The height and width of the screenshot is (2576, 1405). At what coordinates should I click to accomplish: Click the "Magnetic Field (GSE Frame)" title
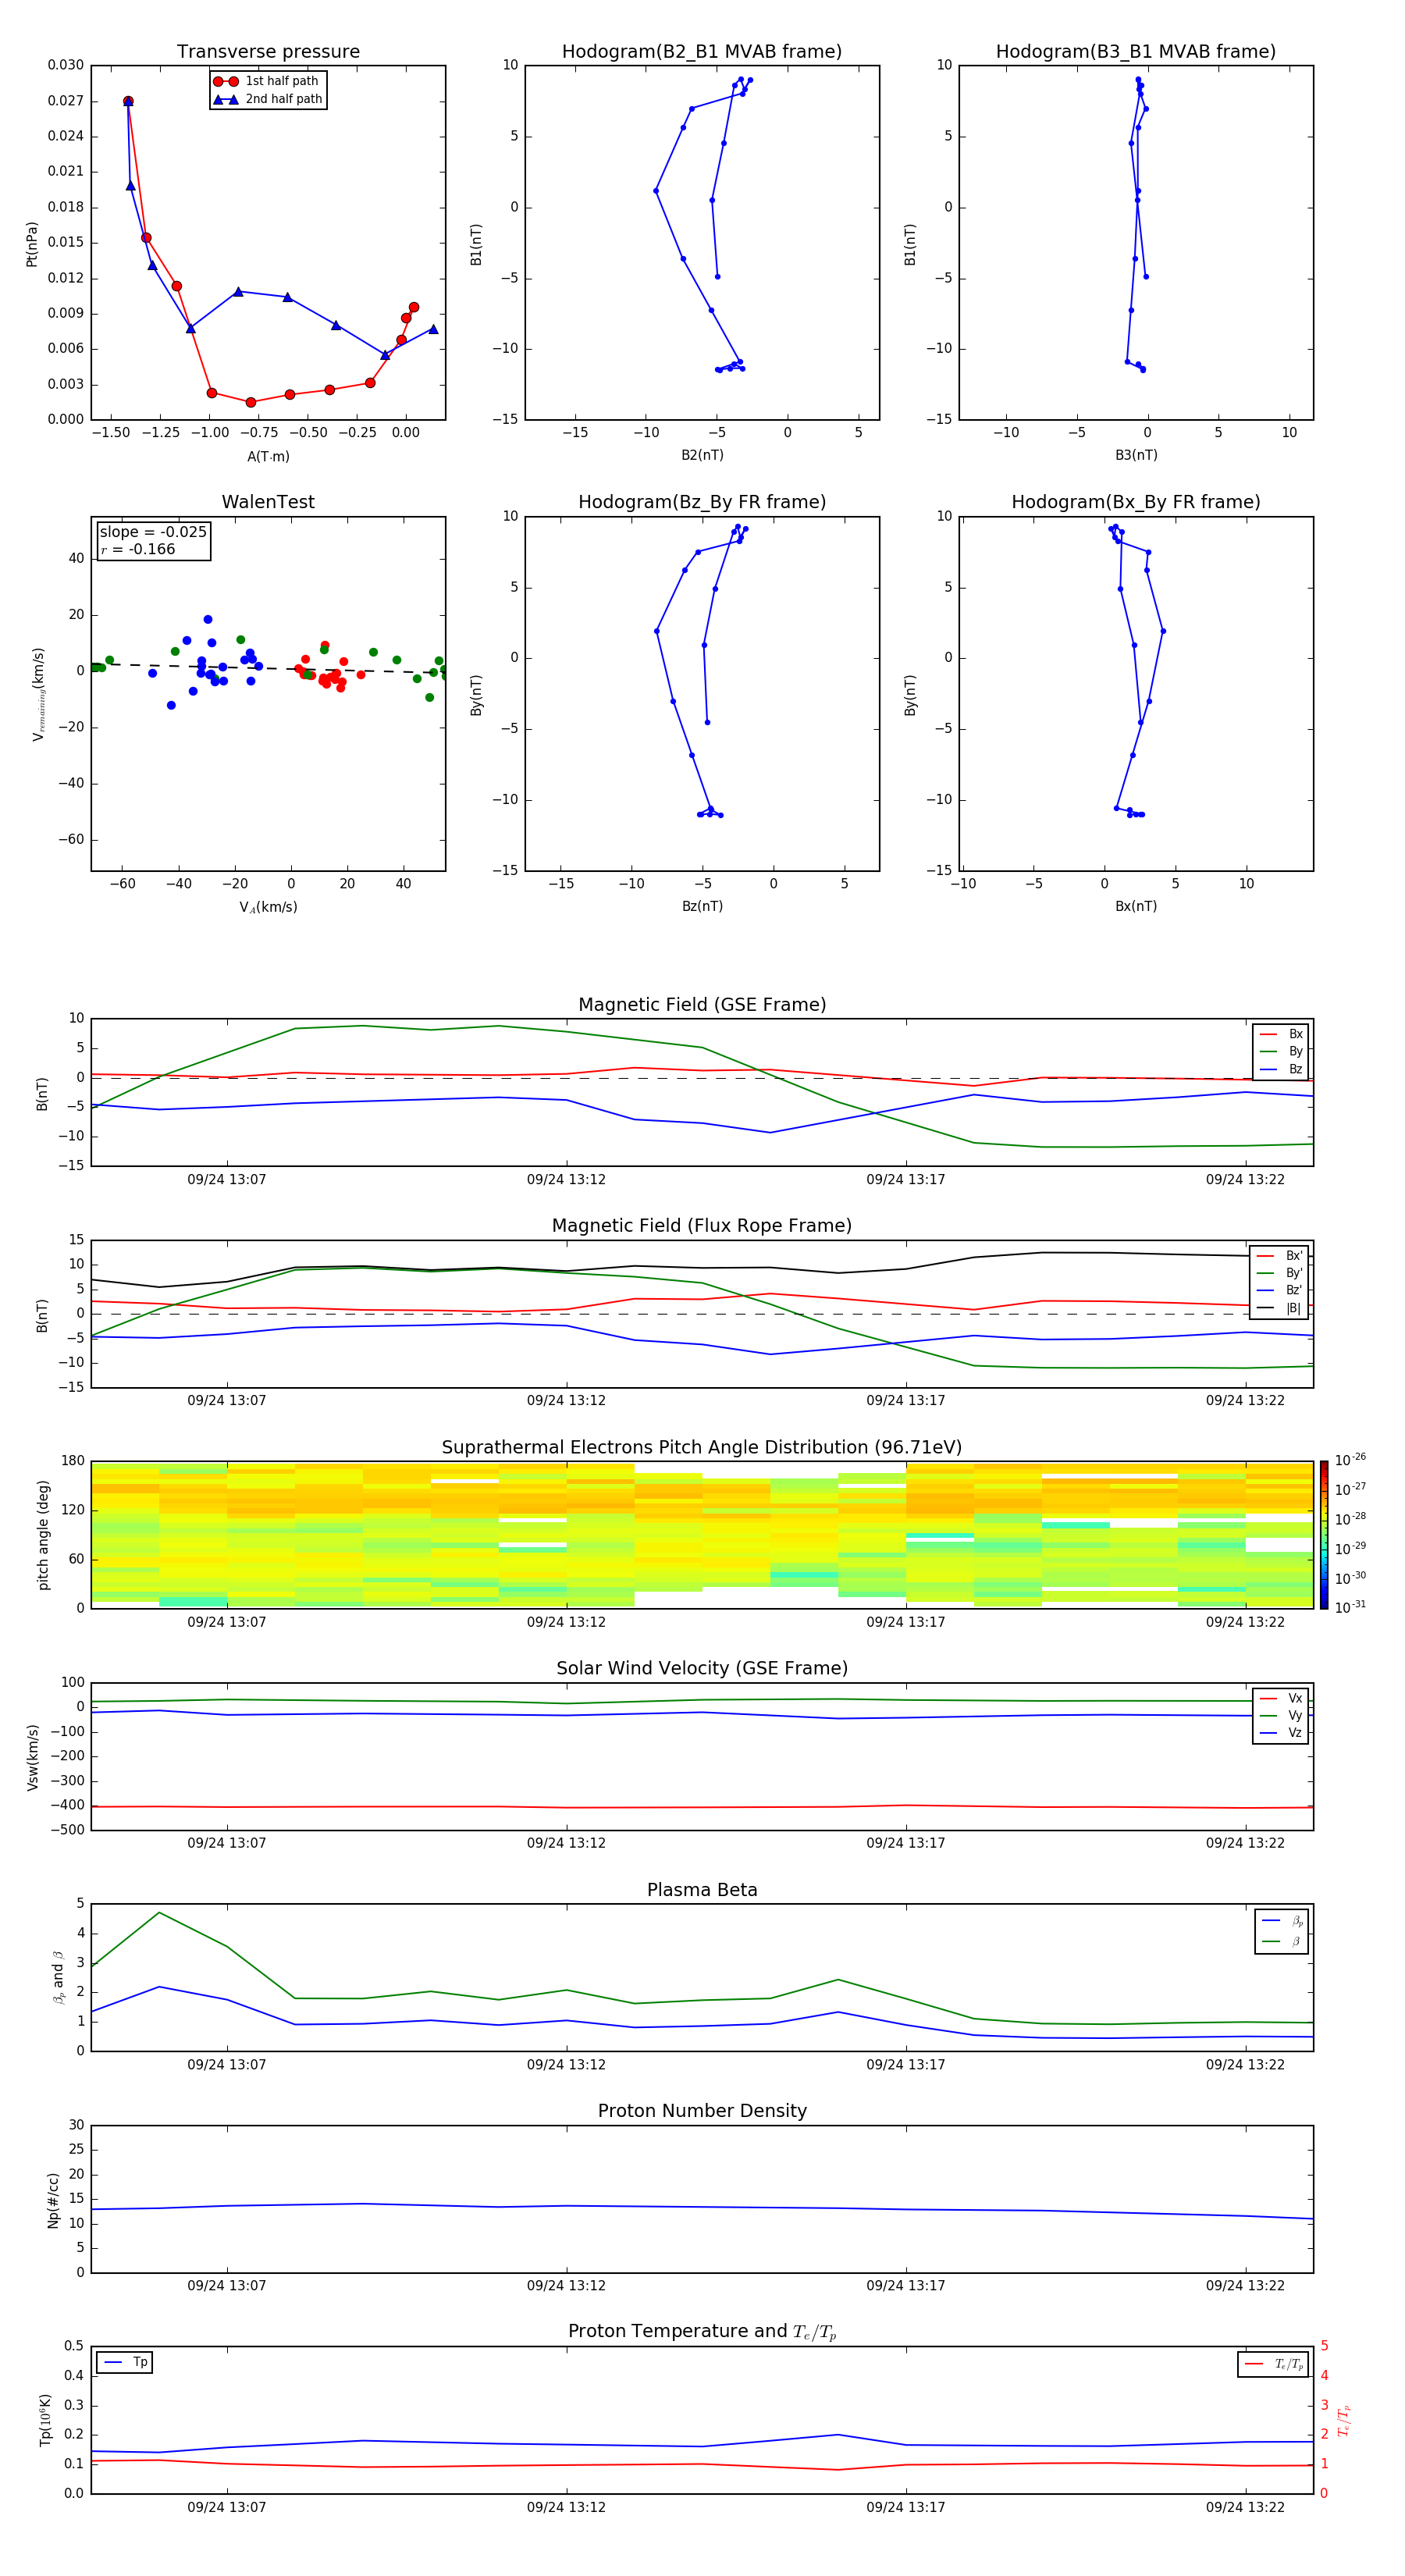click(702, 1005)
